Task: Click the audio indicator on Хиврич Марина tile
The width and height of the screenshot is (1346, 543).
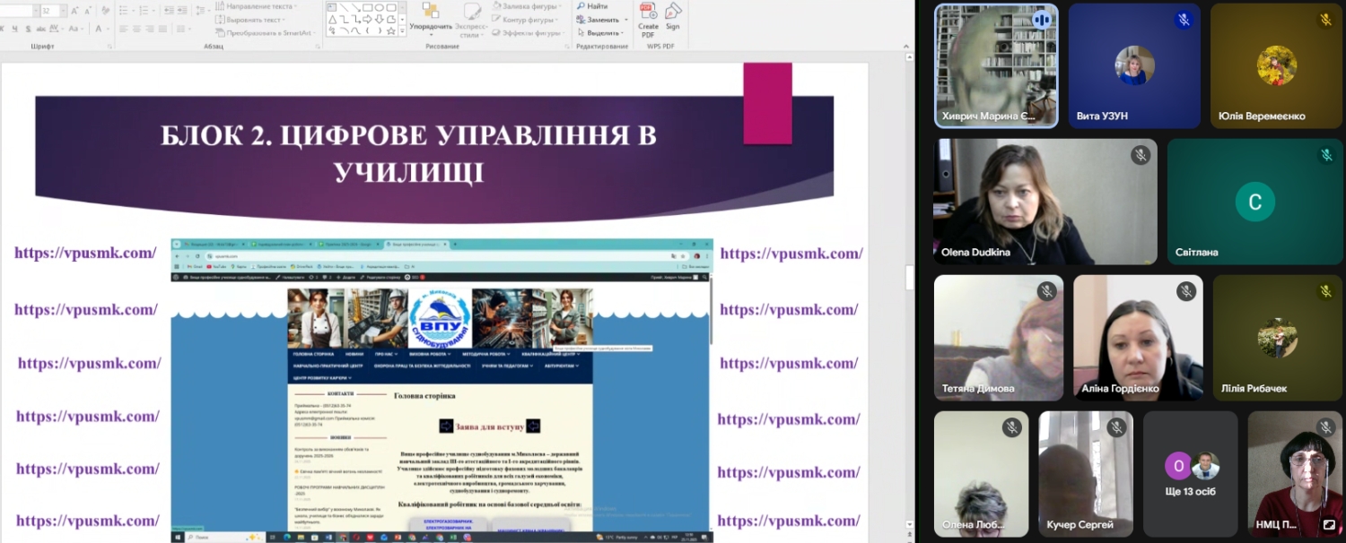Action: point(1041,20)
